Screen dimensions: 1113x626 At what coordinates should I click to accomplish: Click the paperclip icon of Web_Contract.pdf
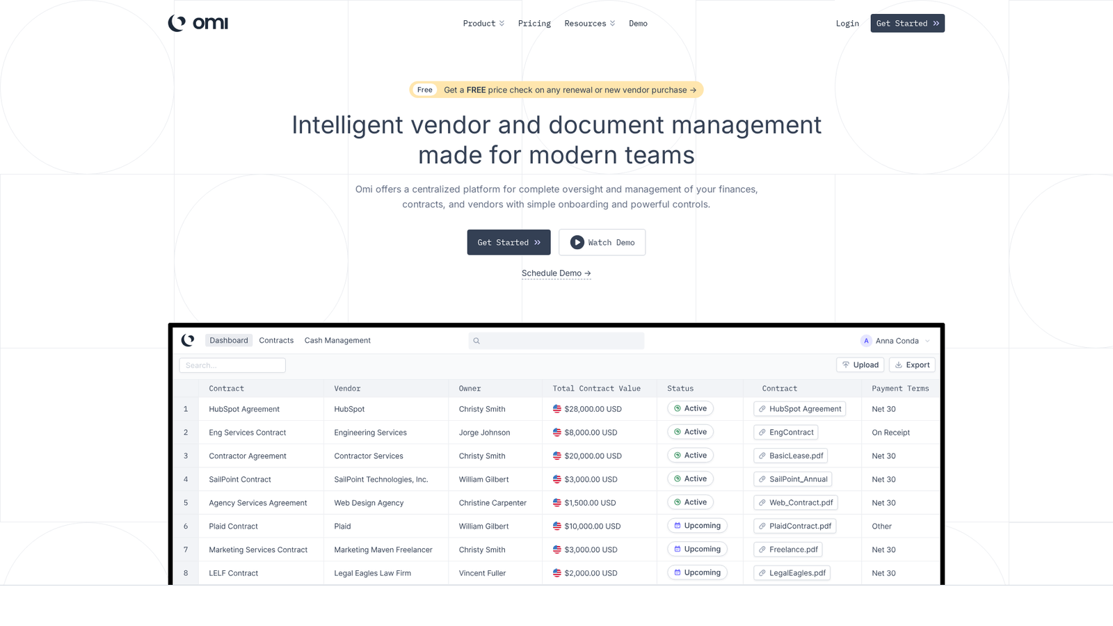pos(762,503)
